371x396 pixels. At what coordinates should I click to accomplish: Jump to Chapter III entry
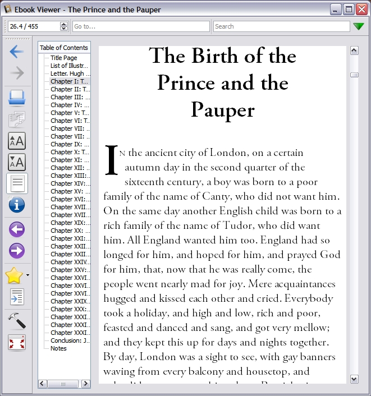click(70, 97)
